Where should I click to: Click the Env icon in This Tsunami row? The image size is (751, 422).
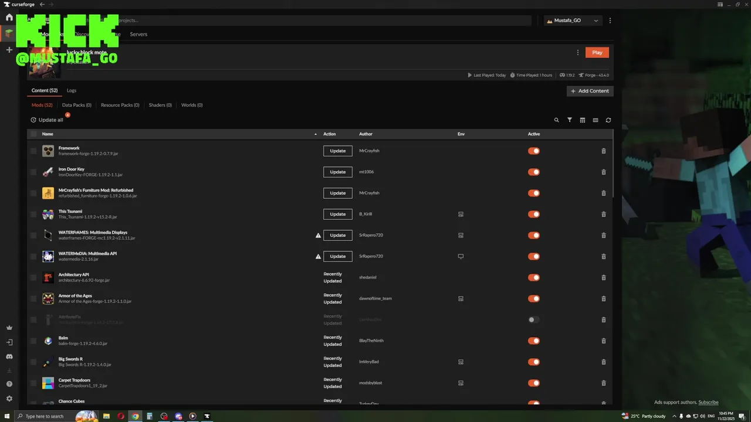pyautogui.click(x=461, y=215)
